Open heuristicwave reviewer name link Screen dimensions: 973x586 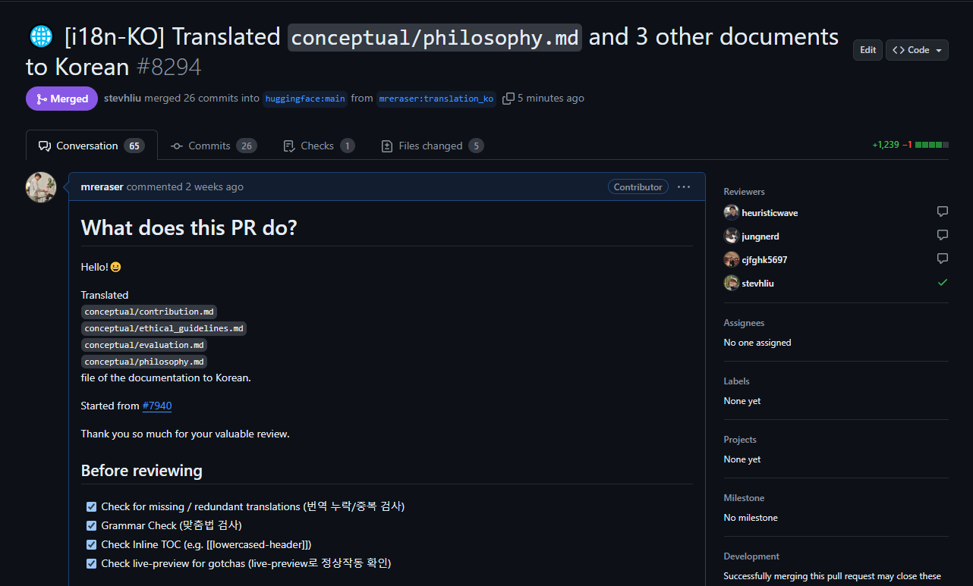pos(770,213)
